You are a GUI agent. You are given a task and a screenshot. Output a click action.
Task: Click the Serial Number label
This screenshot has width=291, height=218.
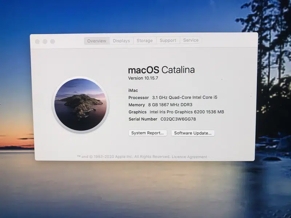(143, 119)
